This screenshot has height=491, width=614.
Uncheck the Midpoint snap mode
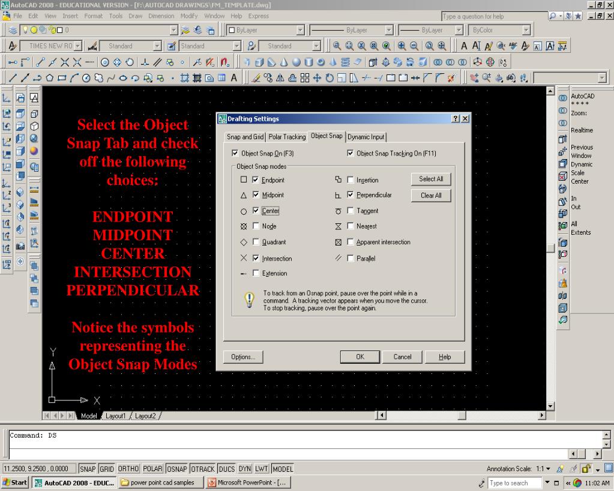tap(256, 194)
